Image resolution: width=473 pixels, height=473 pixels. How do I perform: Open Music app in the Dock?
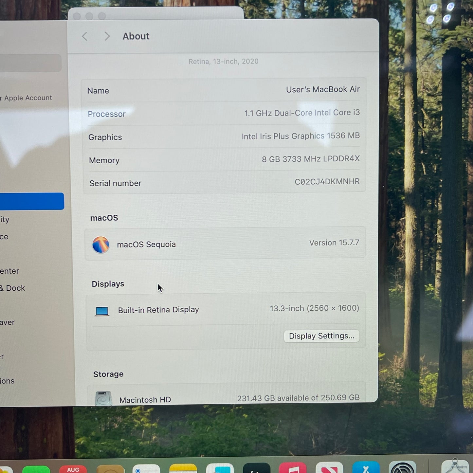point(293,468)
